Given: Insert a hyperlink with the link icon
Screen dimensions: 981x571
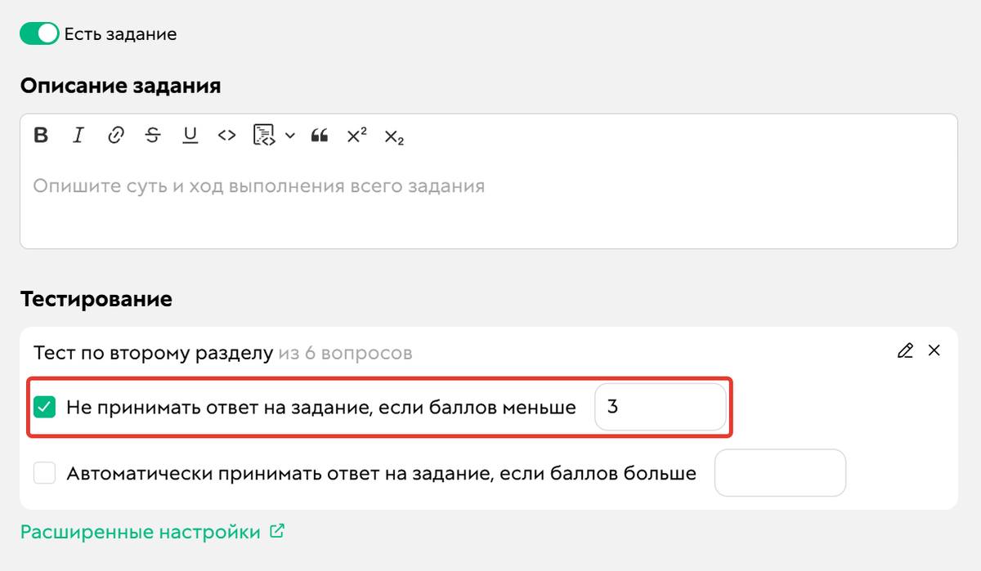Looking at the screenshot, I should [116, 136].
